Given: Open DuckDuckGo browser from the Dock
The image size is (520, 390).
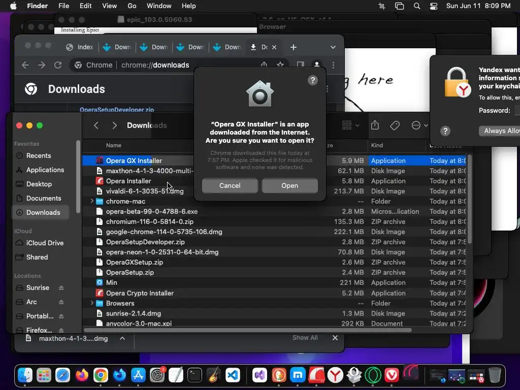Looking at the screenshot, I should 279,375.
